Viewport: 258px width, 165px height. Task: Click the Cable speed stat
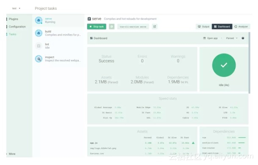point(190,118)
